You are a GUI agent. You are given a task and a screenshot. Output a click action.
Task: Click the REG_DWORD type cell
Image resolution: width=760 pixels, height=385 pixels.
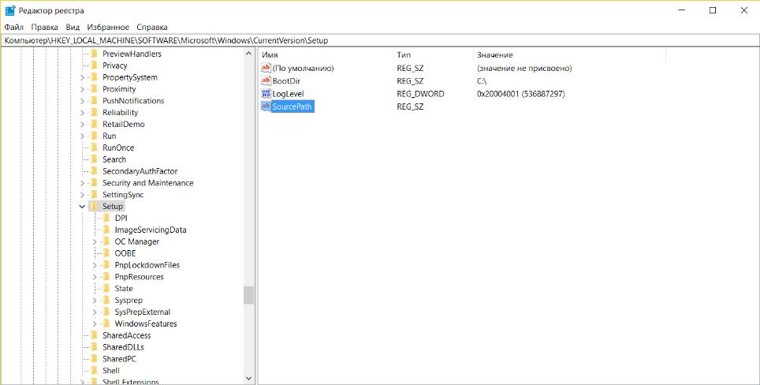click(x=420, y=94)
